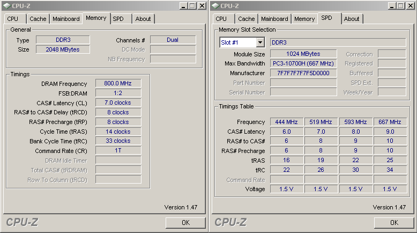
Task: Click Manufacturer value 7F7F7F7F7F5D0000
Action: [x=303, y=73]
